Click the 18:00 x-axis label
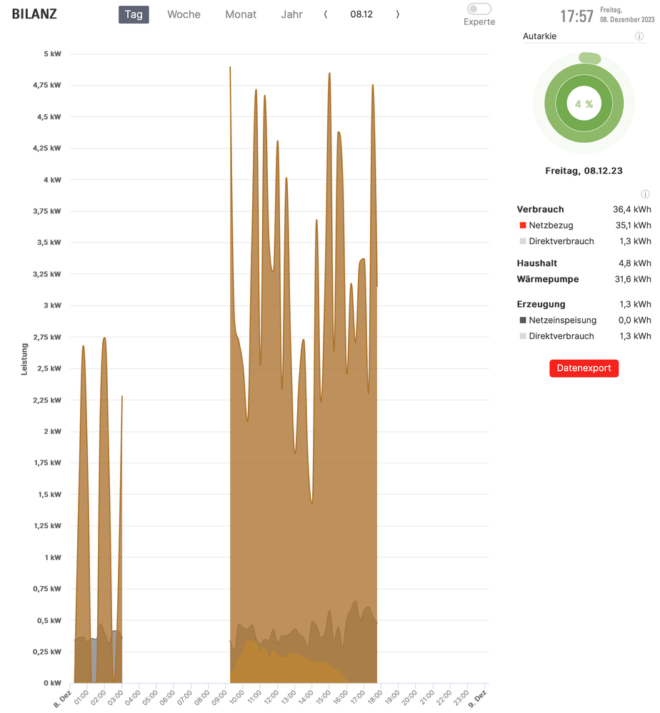The width and height of the screenshot is (660, 713). click(374, 697)
